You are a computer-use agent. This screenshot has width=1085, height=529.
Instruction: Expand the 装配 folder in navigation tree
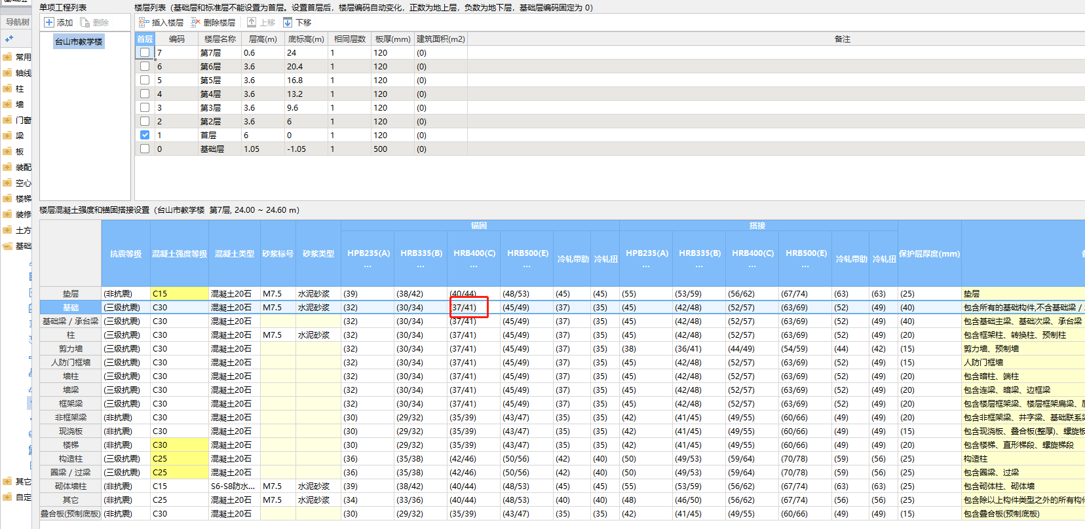7,167
